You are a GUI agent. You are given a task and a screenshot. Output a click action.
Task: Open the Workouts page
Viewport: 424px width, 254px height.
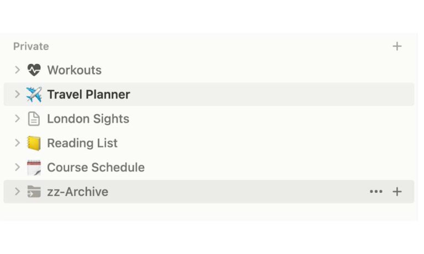(x=75, y=71)
